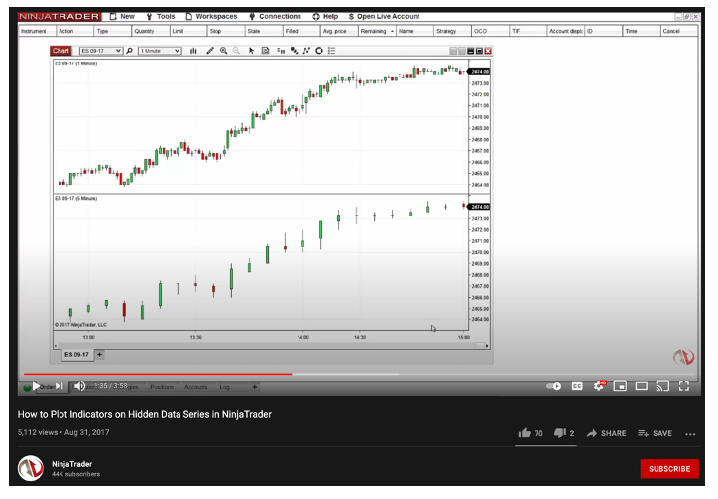Add a new chart tab with plus
Screen dimensions: 718x499
pos(99,355)
